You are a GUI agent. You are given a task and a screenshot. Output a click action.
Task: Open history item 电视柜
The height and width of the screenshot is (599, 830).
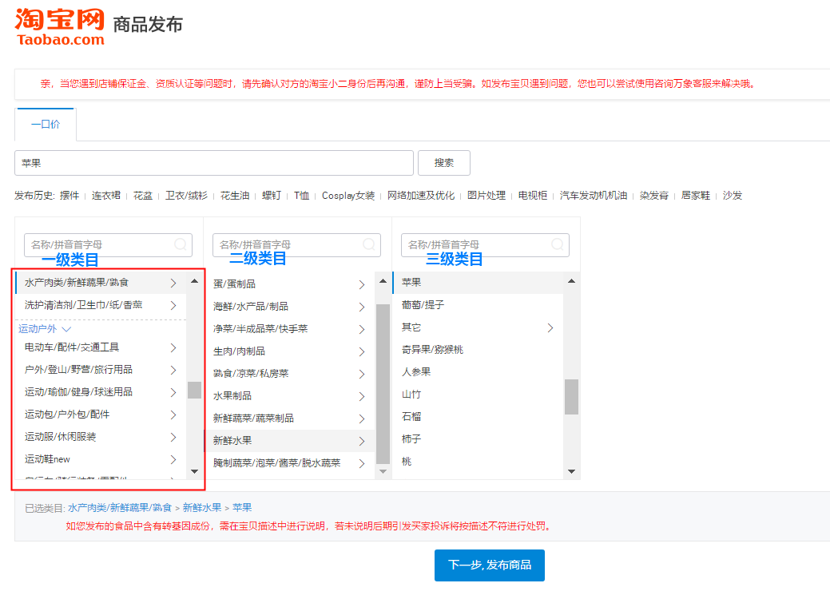tap(533, 196)
